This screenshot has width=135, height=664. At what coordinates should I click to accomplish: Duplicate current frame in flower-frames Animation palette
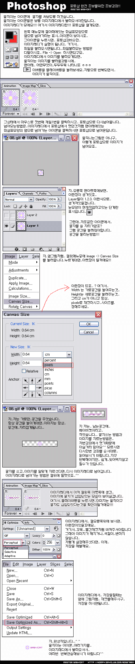66,114
